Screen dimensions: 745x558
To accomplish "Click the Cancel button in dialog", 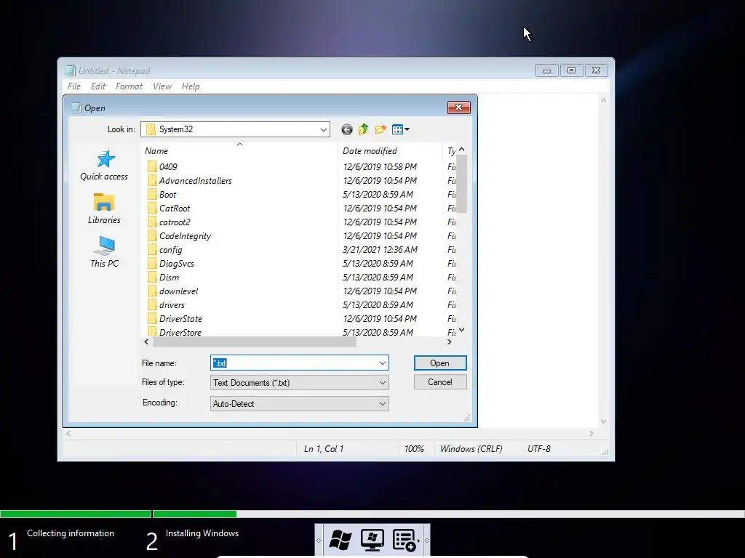I will [440, 382].
